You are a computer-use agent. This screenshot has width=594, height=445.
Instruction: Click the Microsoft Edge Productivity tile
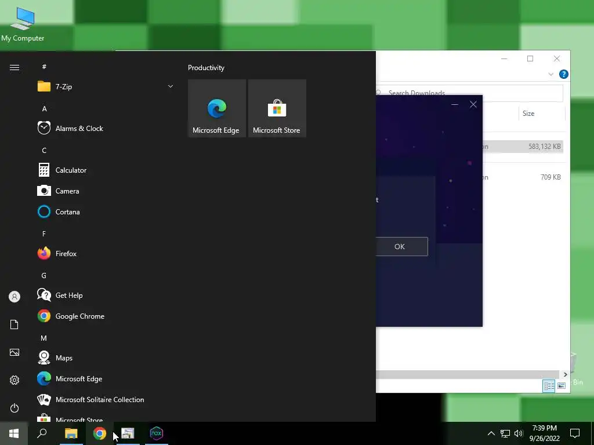pos(217,108)
